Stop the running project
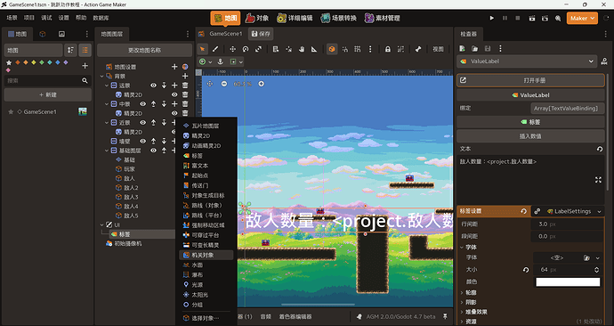 click(518, 18)
